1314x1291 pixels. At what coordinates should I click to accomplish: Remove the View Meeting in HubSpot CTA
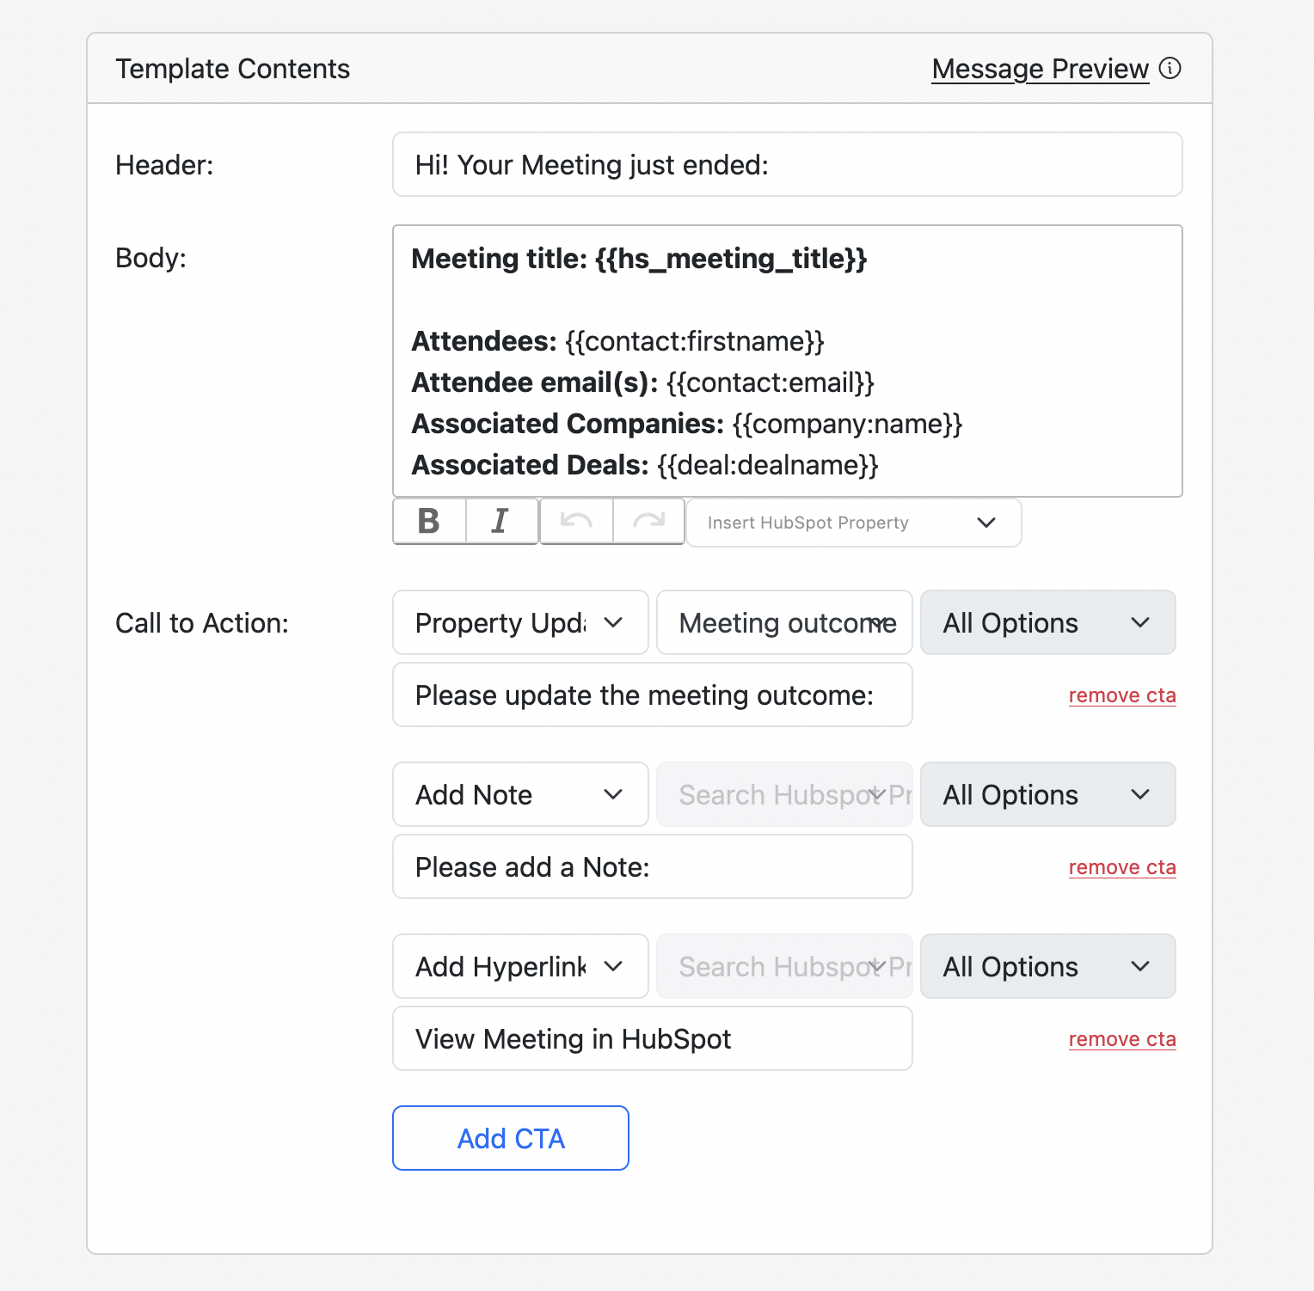1121,1039
